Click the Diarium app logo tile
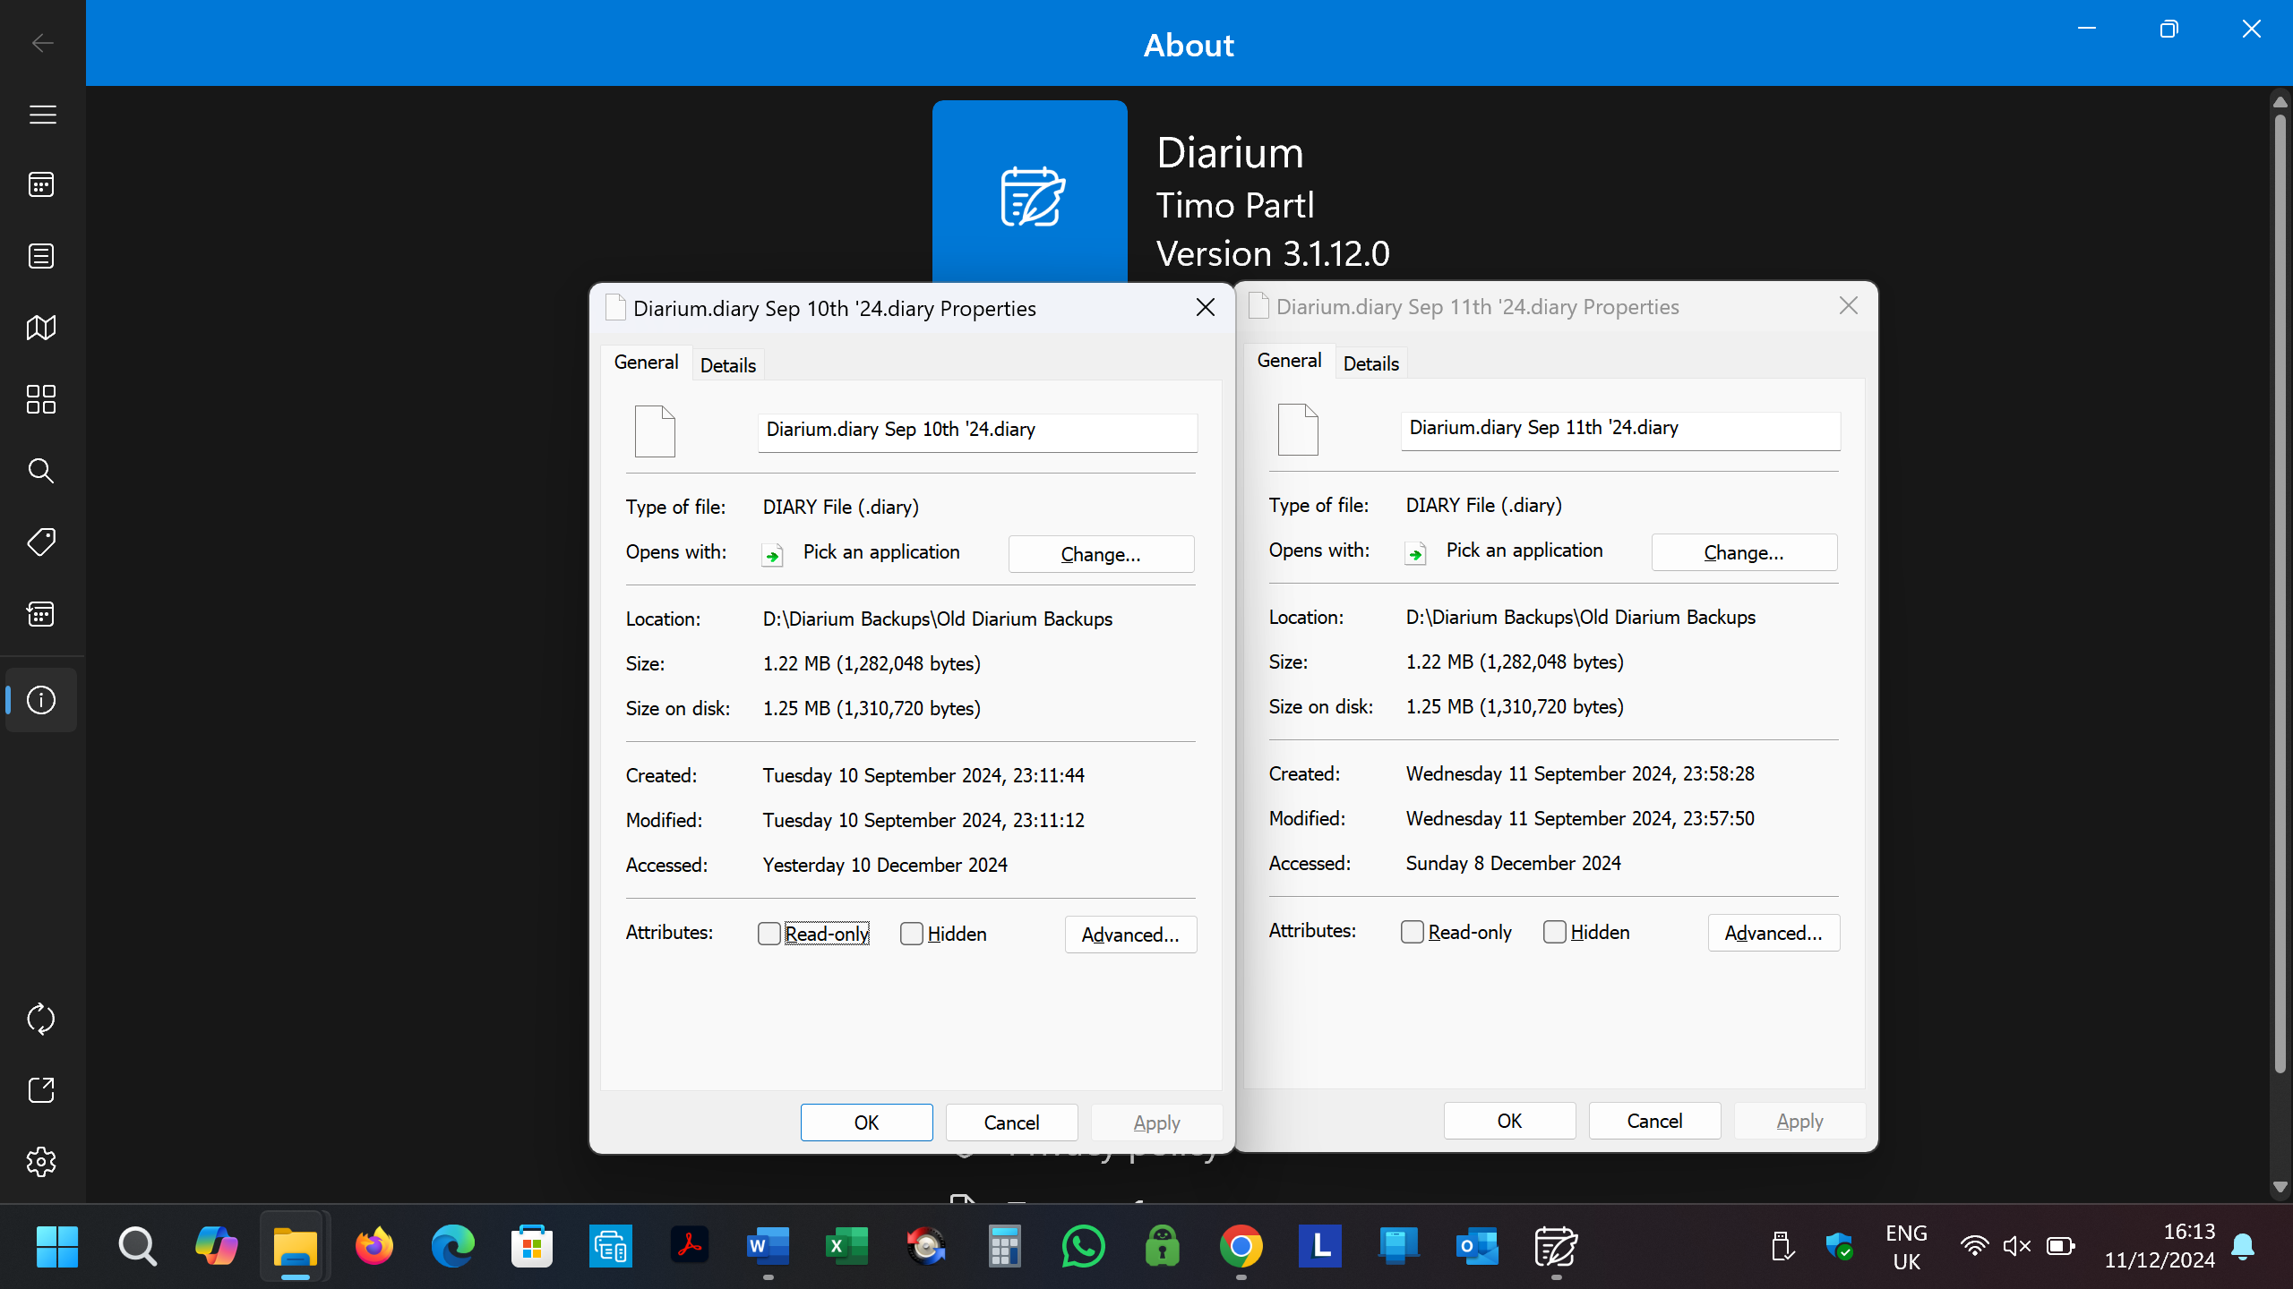This screenshot has width=2293, height=1289. coord(1030,192)
